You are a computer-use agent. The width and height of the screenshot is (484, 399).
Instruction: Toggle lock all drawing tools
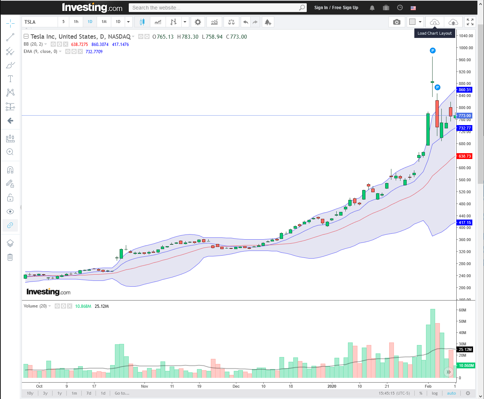click(10, 197)
